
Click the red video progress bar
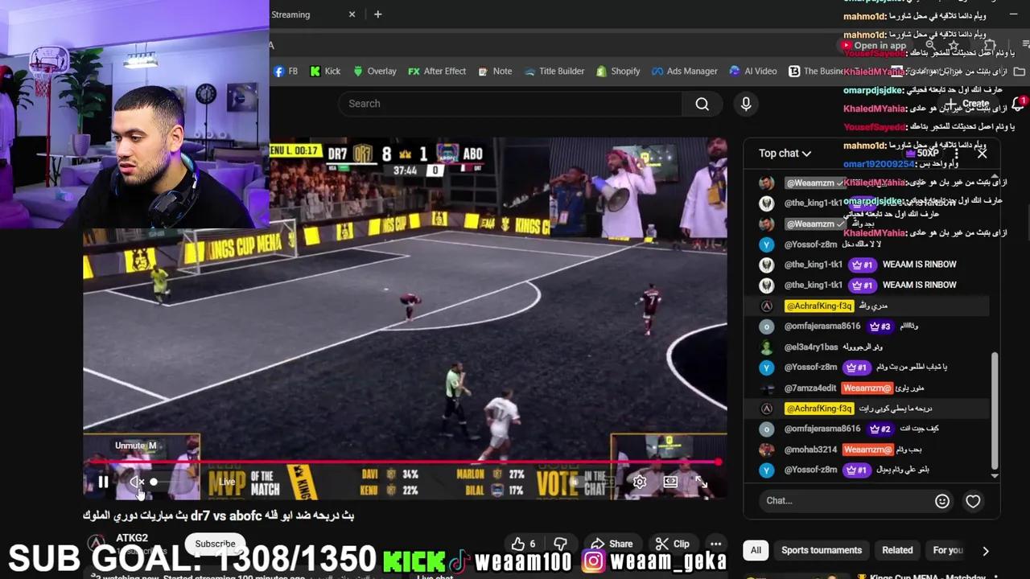tap(401, 462)
